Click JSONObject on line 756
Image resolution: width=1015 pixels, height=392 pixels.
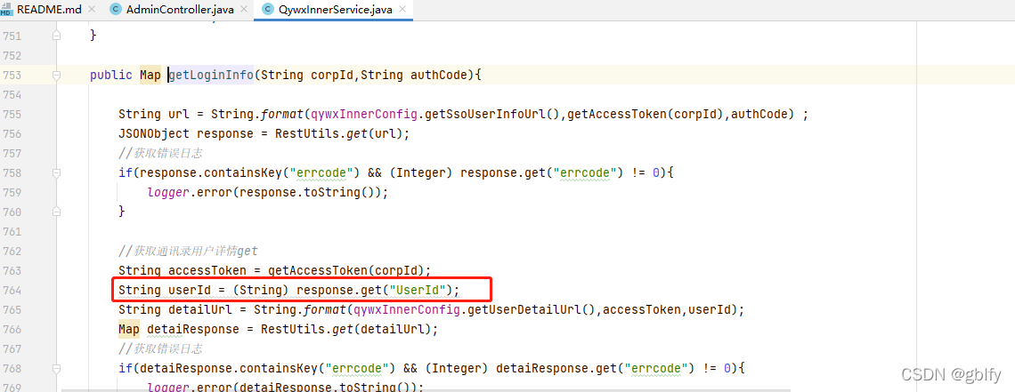tap(154, 133)
